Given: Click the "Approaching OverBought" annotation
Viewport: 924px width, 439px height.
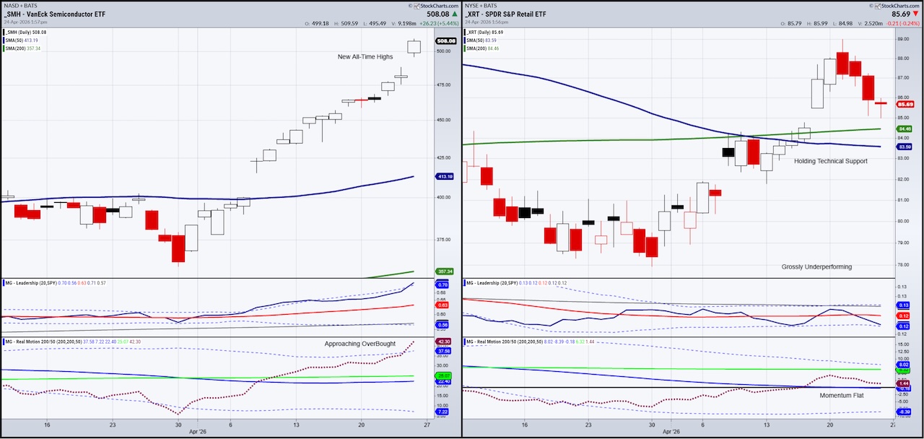Looking at the screenshot, I should coord(359,344).
